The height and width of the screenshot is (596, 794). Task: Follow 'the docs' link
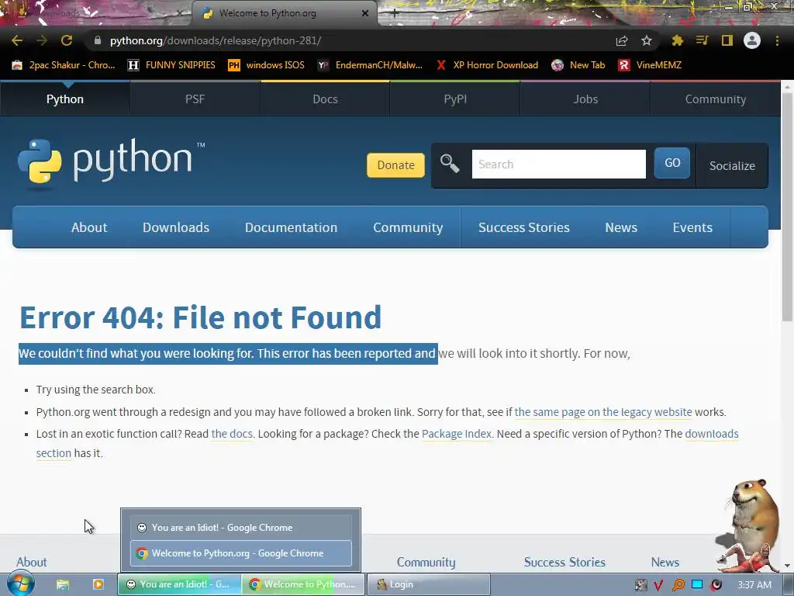click(231, 434)
